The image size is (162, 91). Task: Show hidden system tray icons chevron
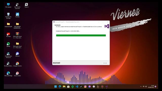141,86
